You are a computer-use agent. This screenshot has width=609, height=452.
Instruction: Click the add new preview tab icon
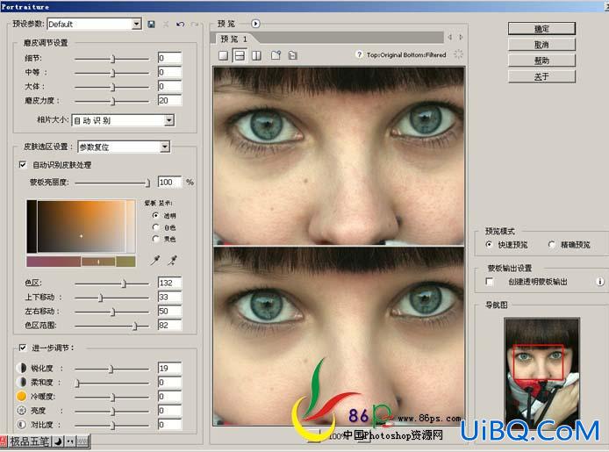click(276, 55)
